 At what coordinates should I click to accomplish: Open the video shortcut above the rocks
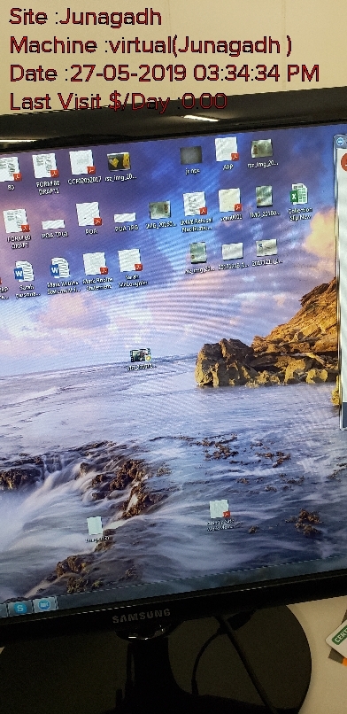pos(140,359)
